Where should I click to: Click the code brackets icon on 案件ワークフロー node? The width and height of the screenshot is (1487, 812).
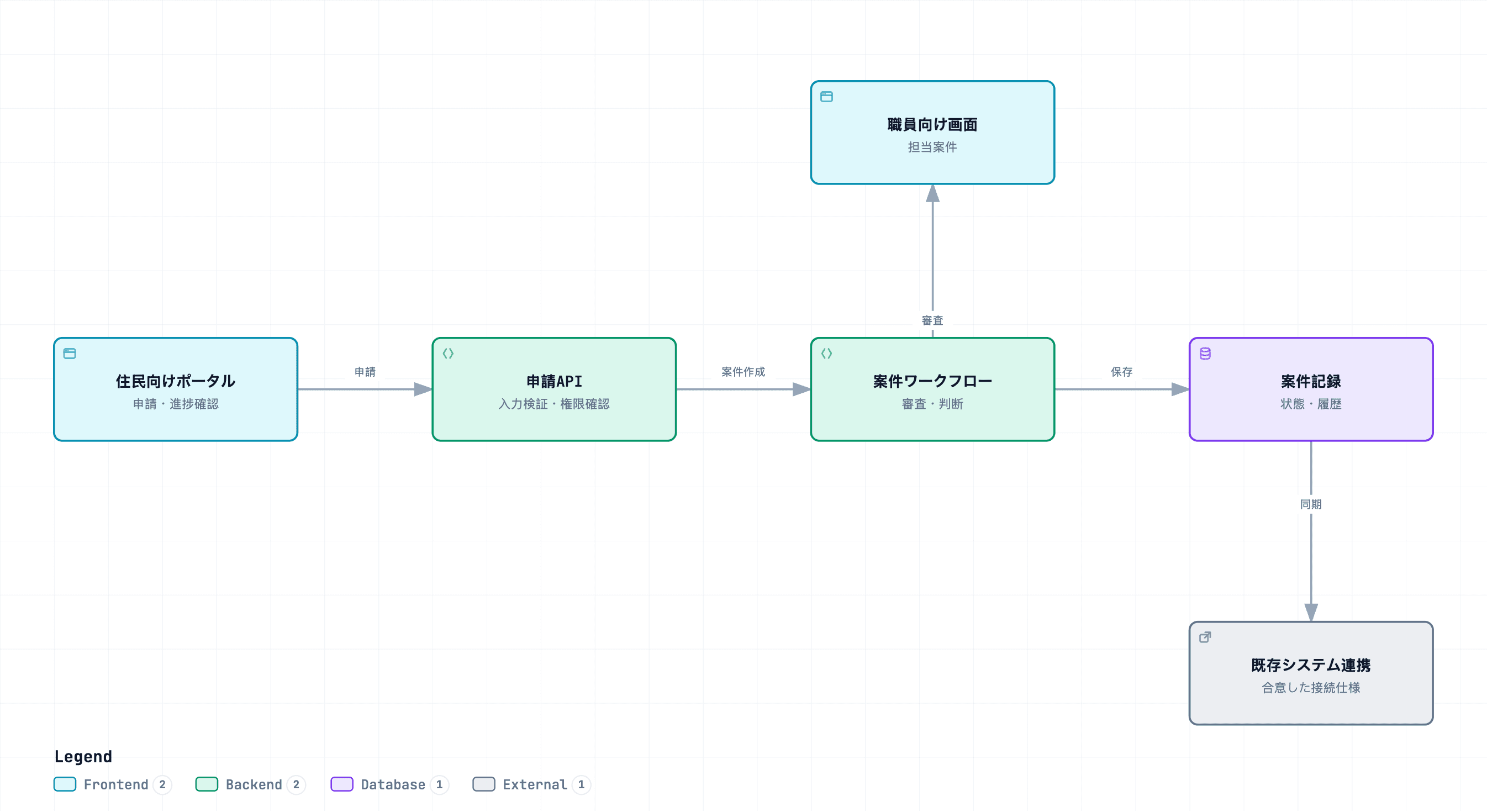pos(826,353)
